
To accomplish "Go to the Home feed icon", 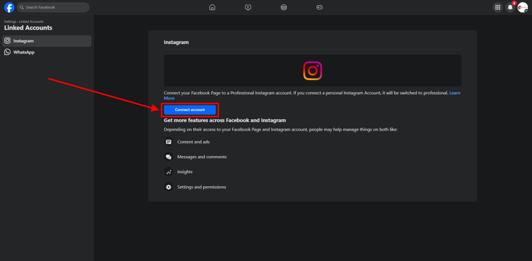I will pyautogui.click(x=212, y=7).
